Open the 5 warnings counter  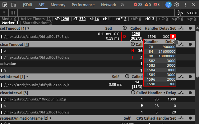coord(148,5)
